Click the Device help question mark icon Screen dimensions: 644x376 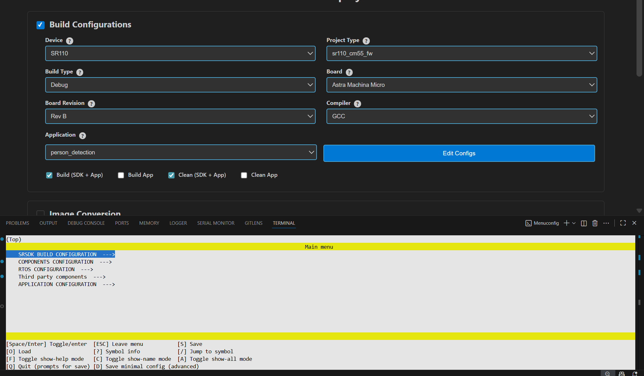pos(70,41)
